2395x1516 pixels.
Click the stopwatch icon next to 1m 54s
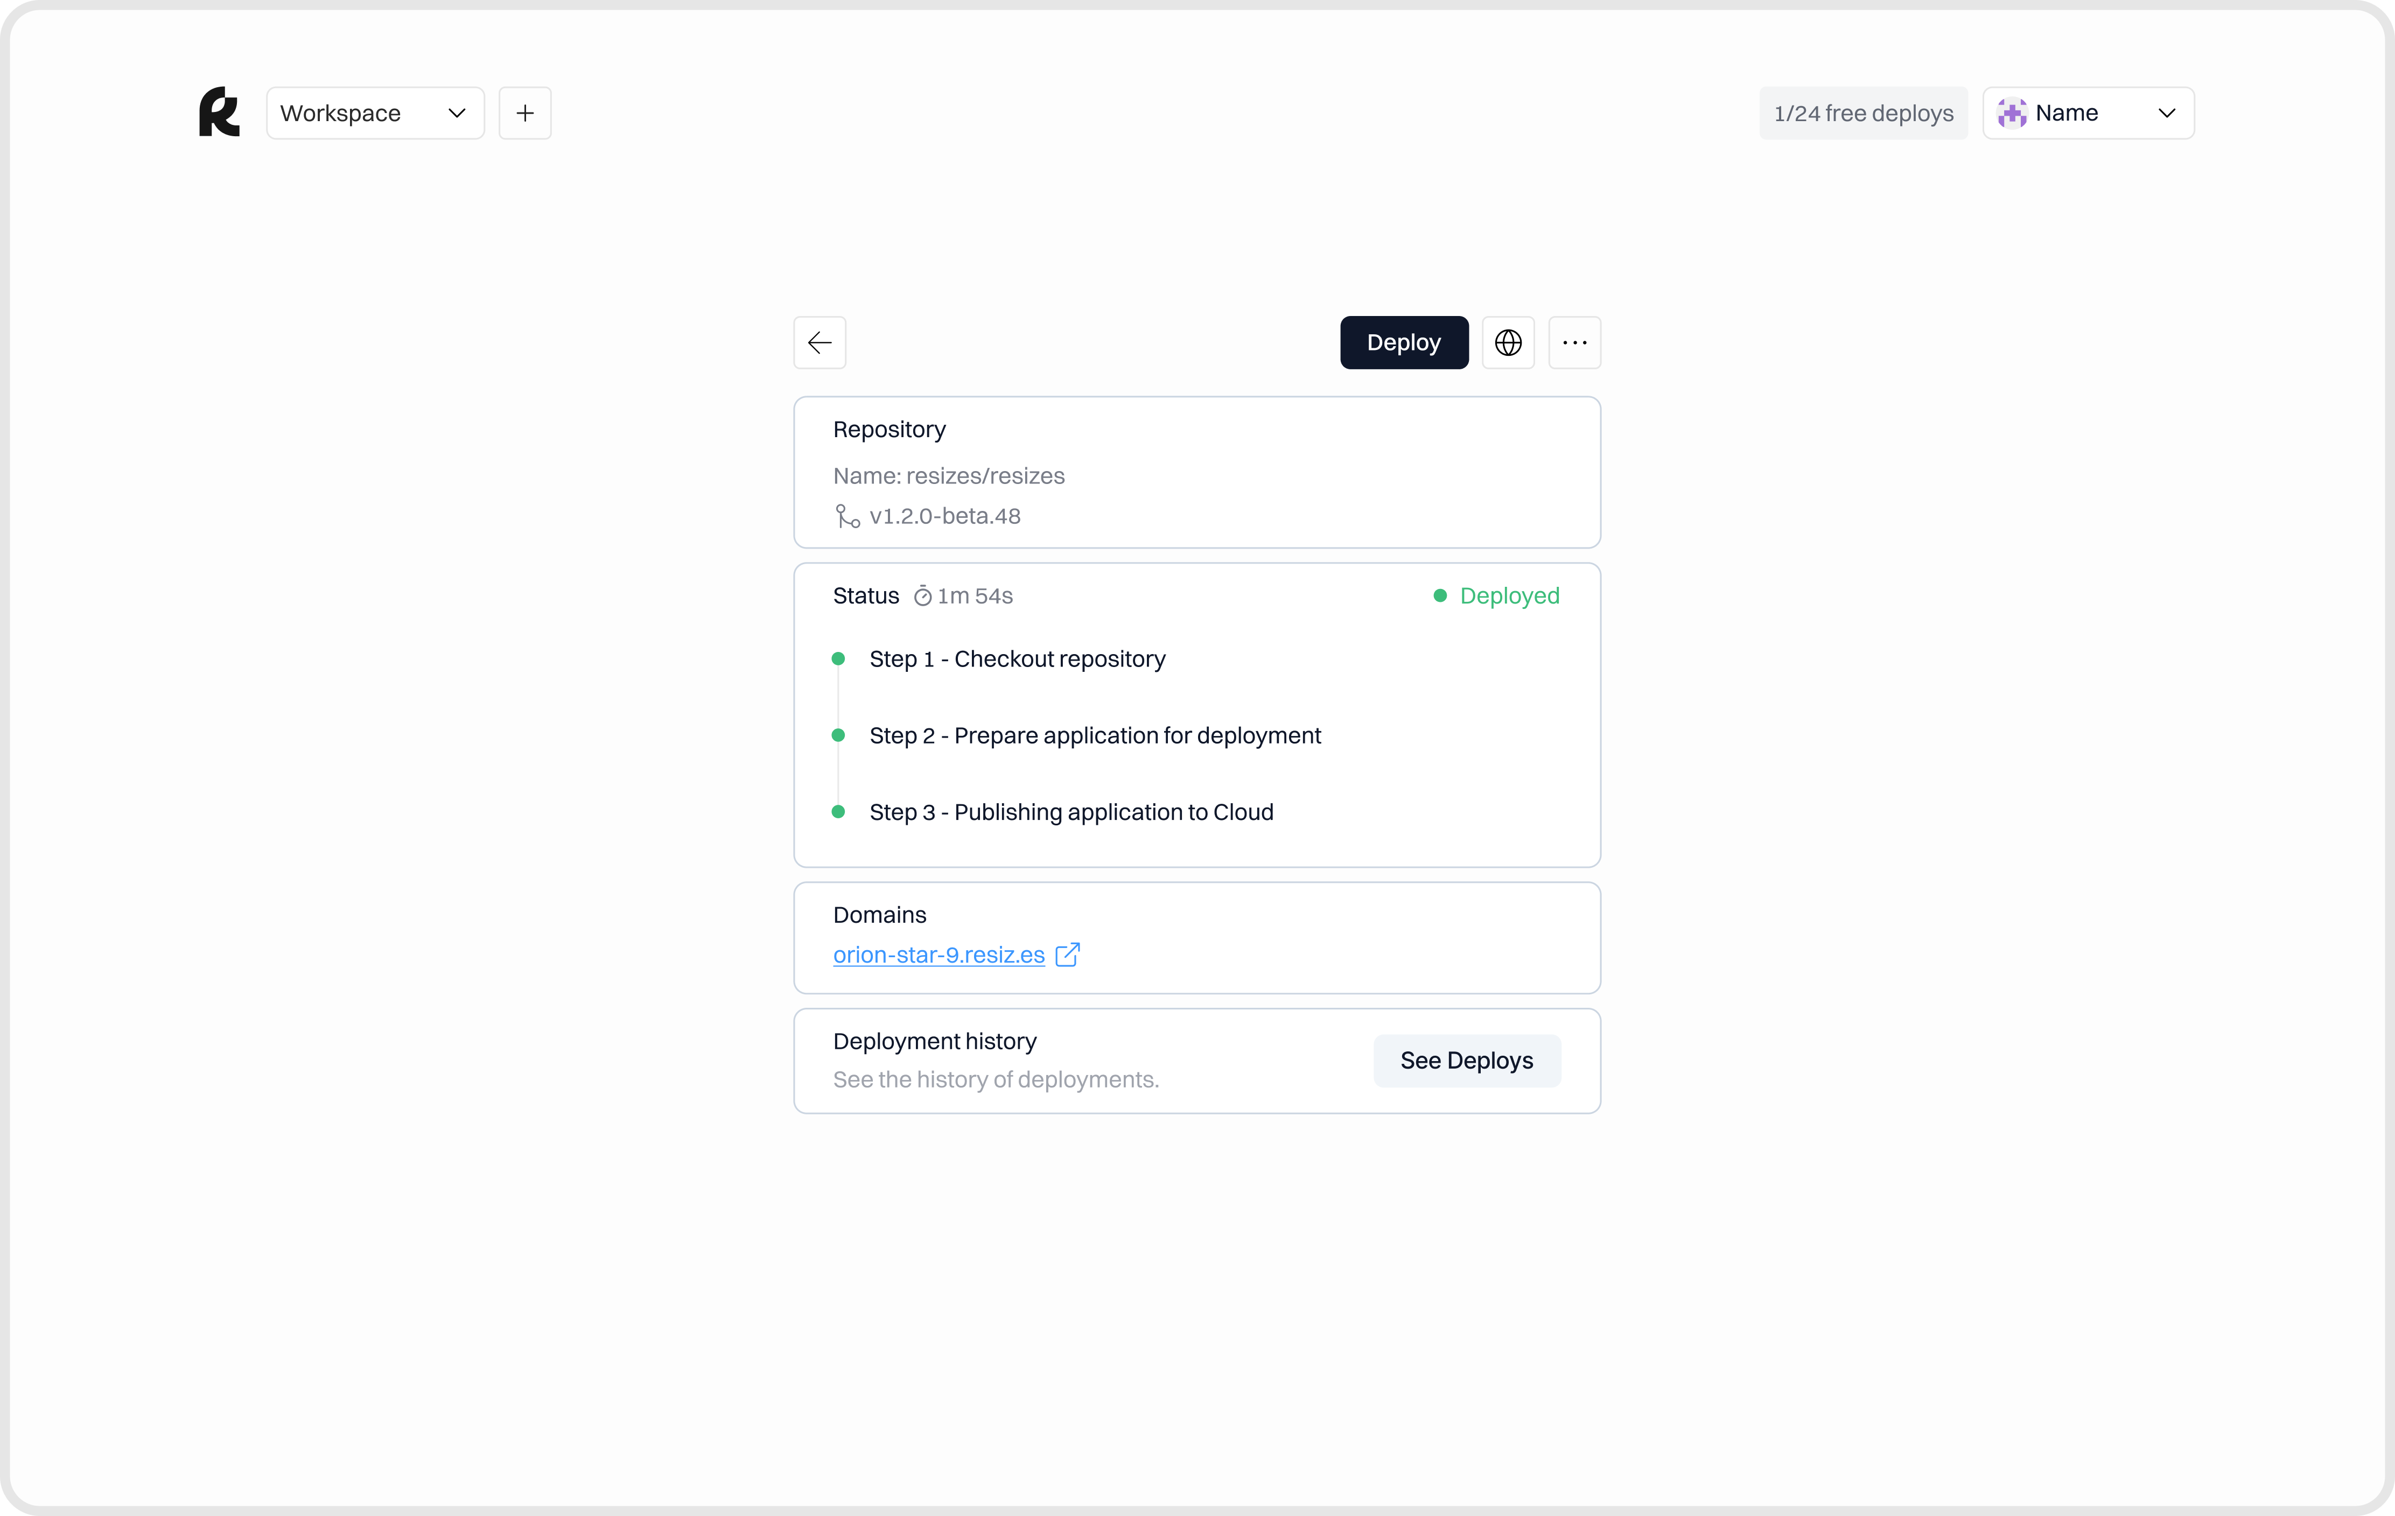[923, 596]
